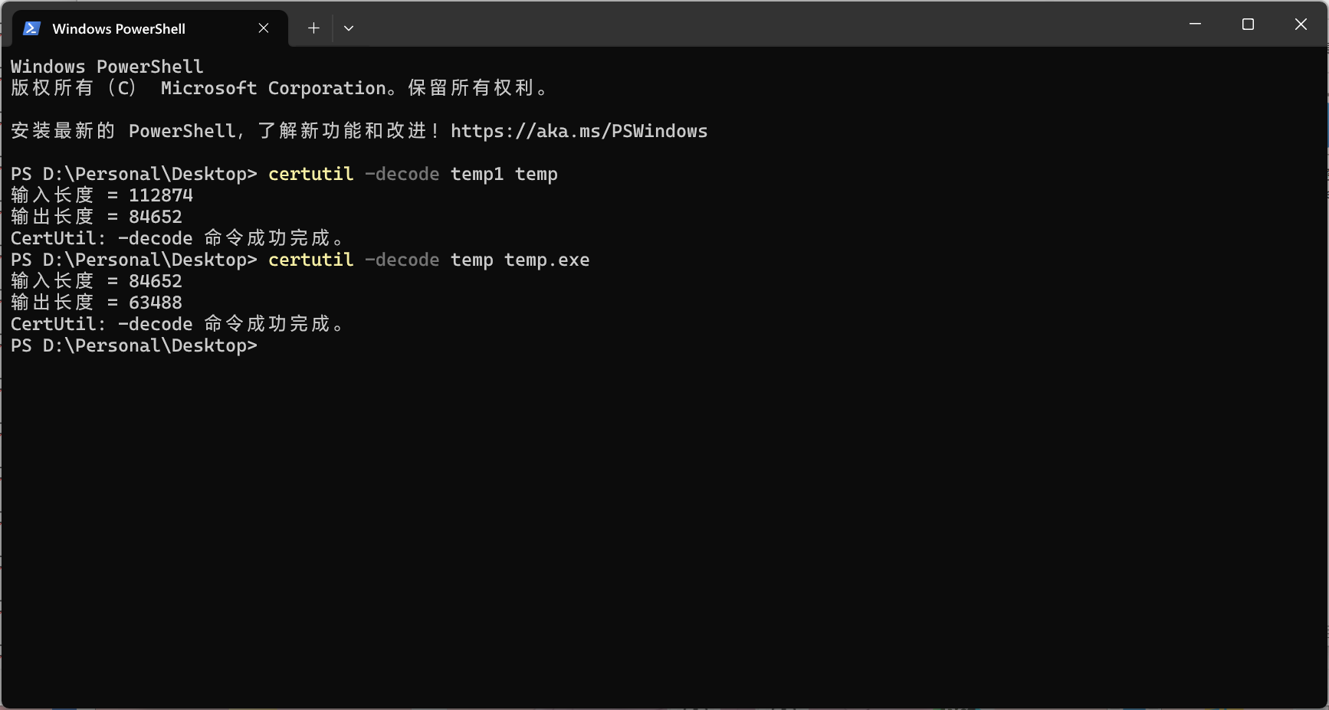
Task: Click the 'temp1' filename argument
Action: coord(477,174)
